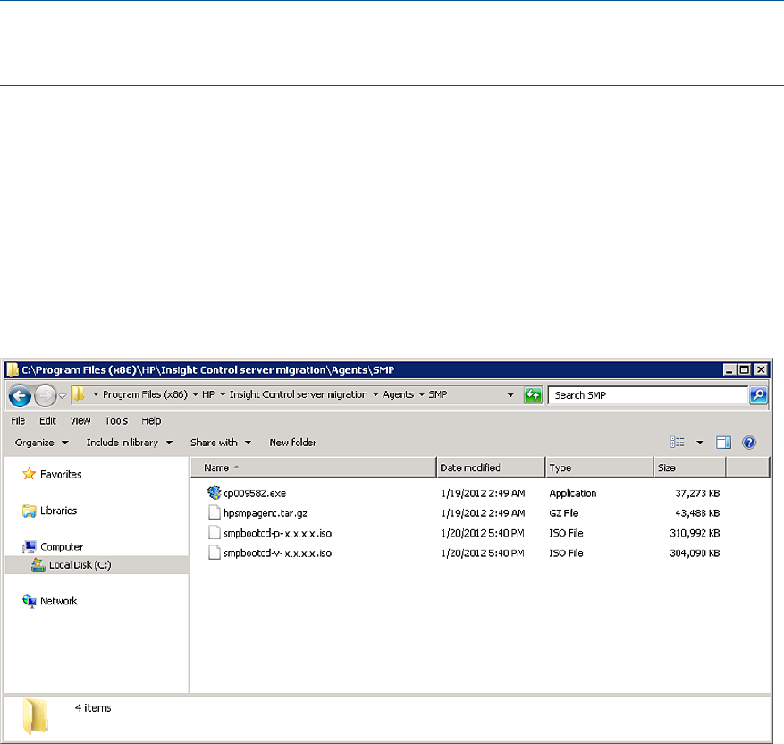Click the 304,090 KB size value
Viewport: 784px width, 744px height.
pos(695,554)
